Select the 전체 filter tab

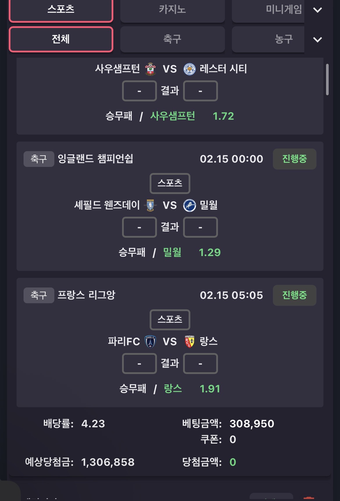click(61, 39)
